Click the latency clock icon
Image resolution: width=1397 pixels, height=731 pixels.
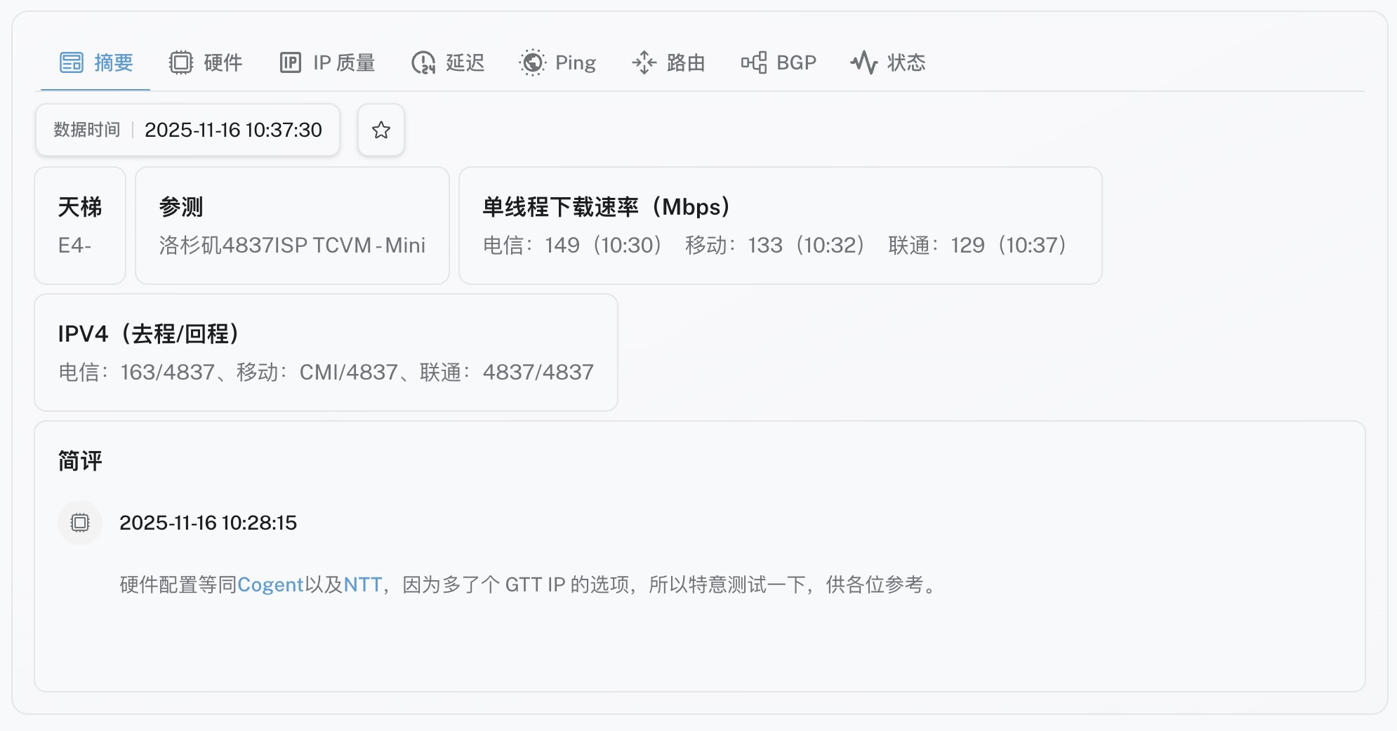[423, 62]
